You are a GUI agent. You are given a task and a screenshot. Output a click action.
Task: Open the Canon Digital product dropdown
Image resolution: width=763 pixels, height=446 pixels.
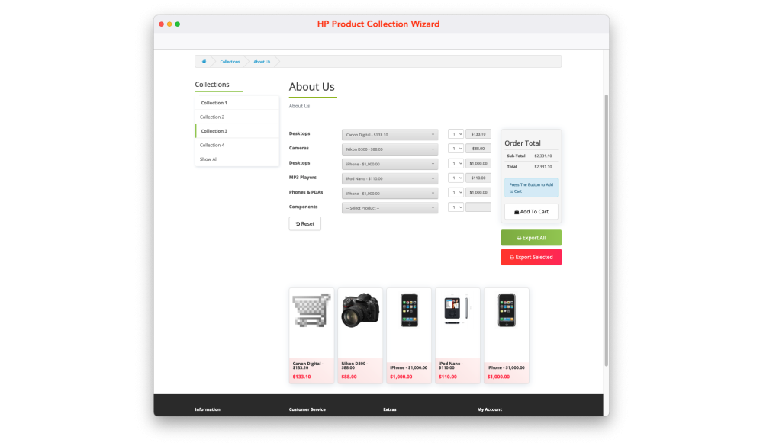click(x=390, y=135)
